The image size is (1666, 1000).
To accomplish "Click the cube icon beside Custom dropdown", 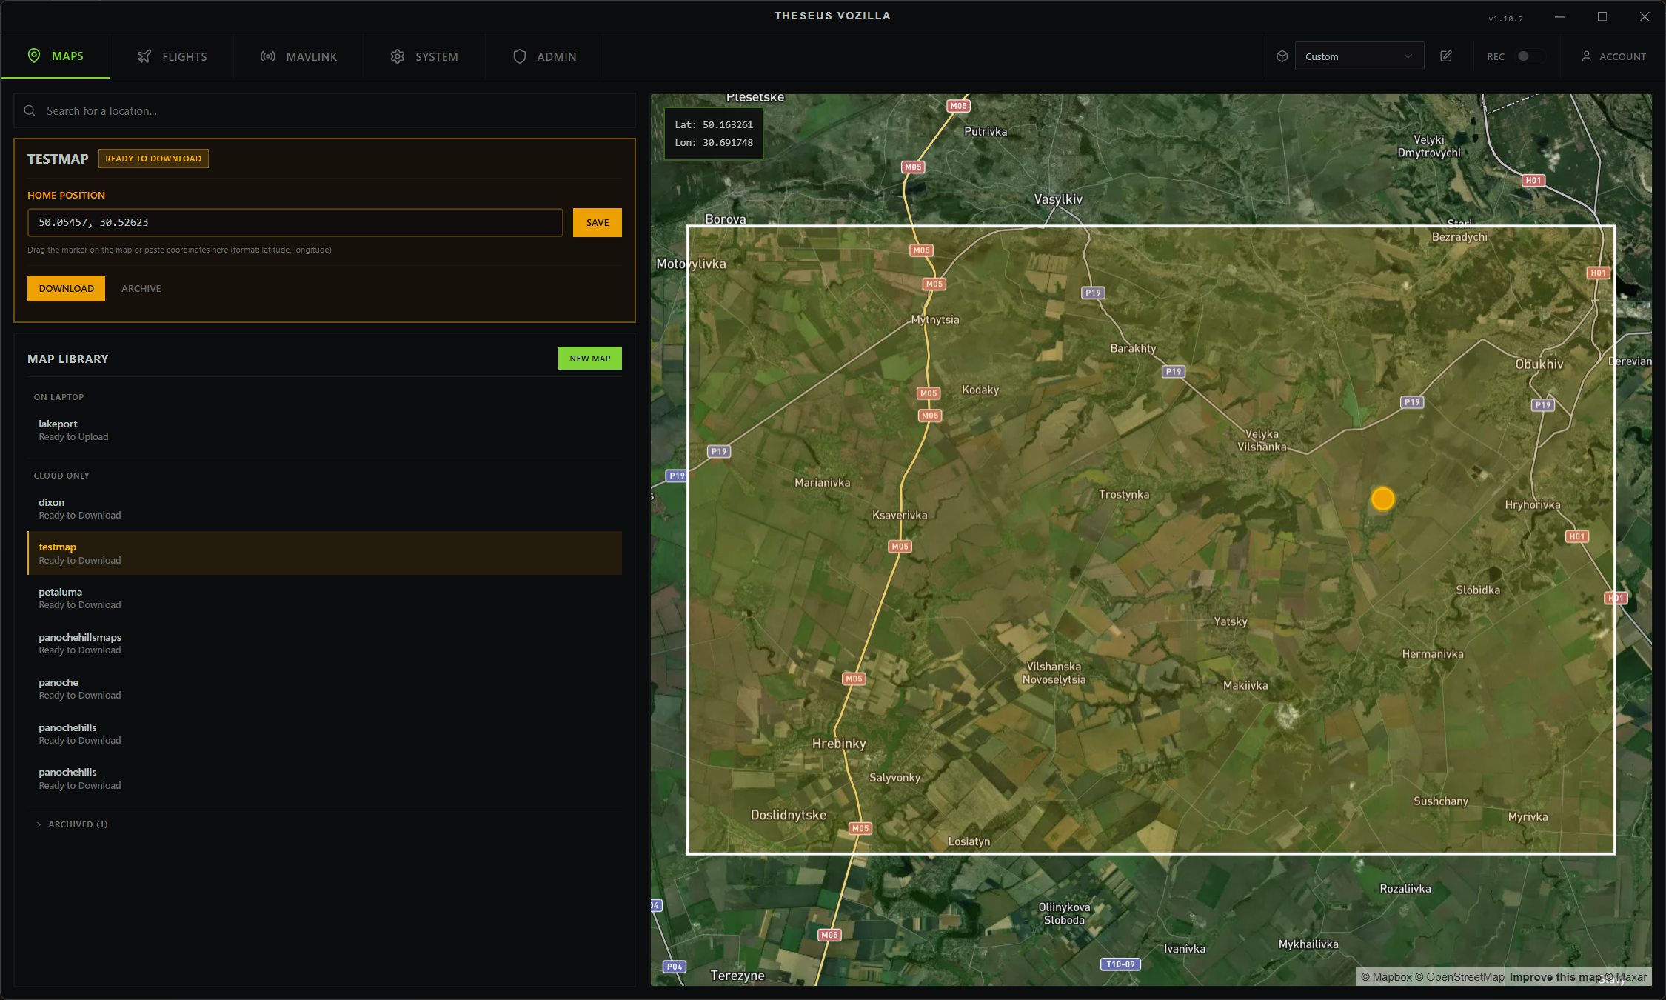I will click(1282, 56).
